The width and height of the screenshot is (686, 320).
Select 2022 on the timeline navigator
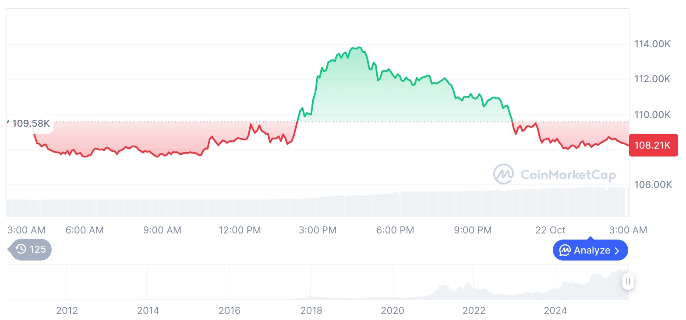[x=474, y=311]
